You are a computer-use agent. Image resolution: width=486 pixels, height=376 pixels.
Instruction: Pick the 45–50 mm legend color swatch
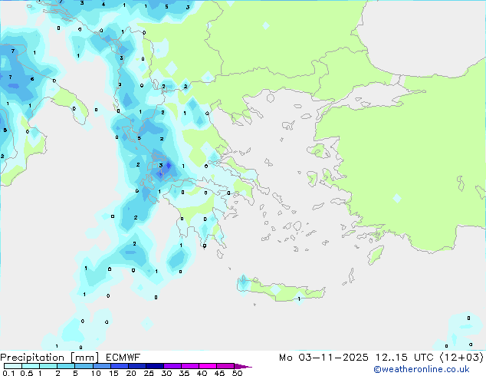click(225, 366)
